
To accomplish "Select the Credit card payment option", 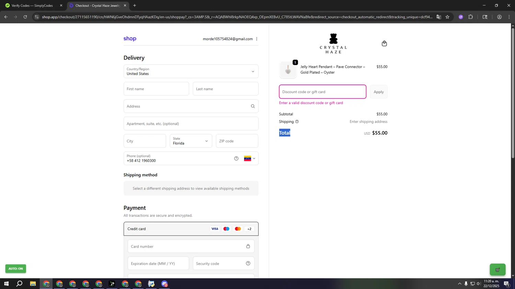I will [x=191, y=229].
